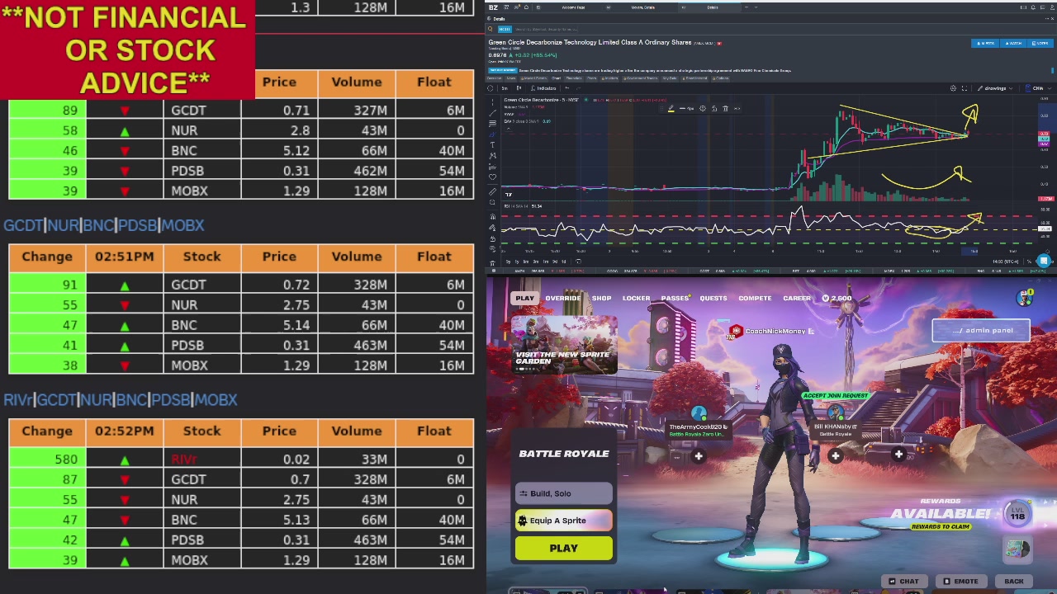Image resolution: width=1057 pixels, height=594 pixels.
Task: Click the jam track album icon
Action: point(1017,549)
